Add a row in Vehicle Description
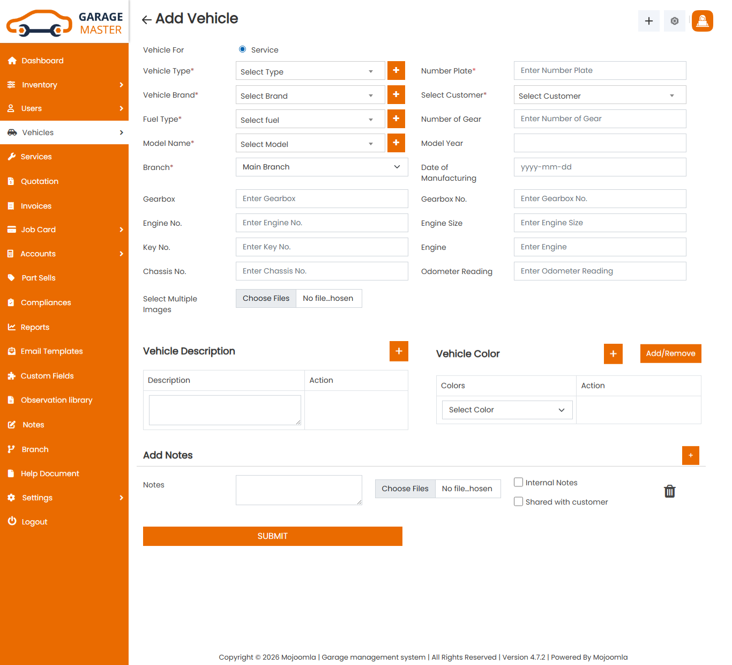732x665 pixels. (399, 351)
